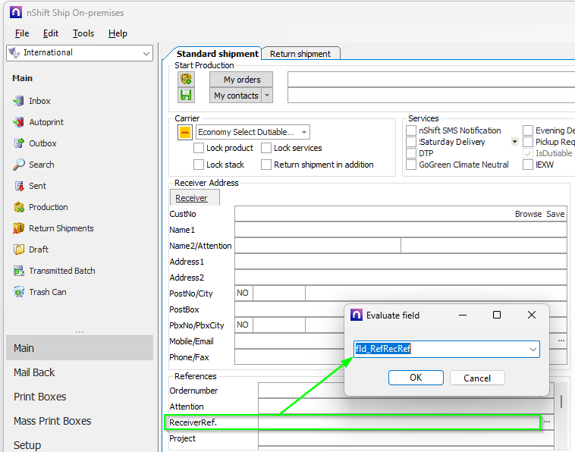Click the International profile icon
575x452 pixels.
[14, 53]
